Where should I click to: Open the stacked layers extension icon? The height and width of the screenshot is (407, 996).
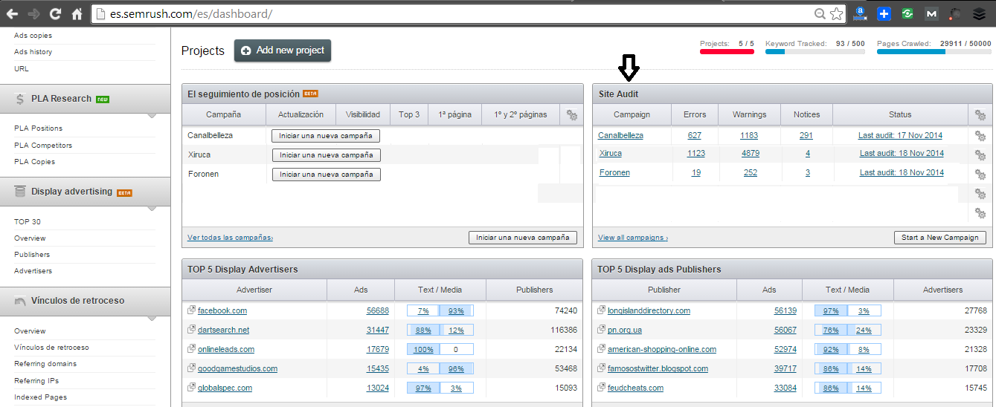(x=979, y=13)
